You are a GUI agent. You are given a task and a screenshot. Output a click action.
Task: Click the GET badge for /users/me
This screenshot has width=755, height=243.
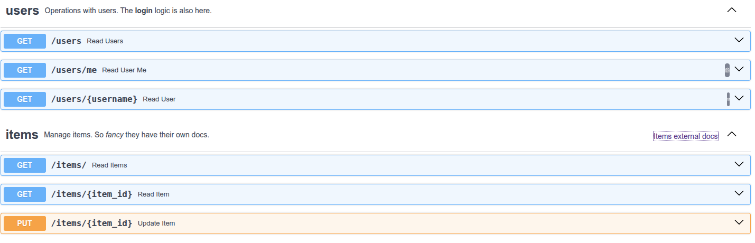[x=25, y=70]
